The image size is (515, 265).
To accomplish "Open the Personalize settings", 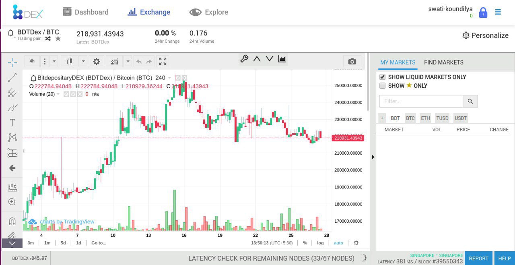I will tap(486, 35).
